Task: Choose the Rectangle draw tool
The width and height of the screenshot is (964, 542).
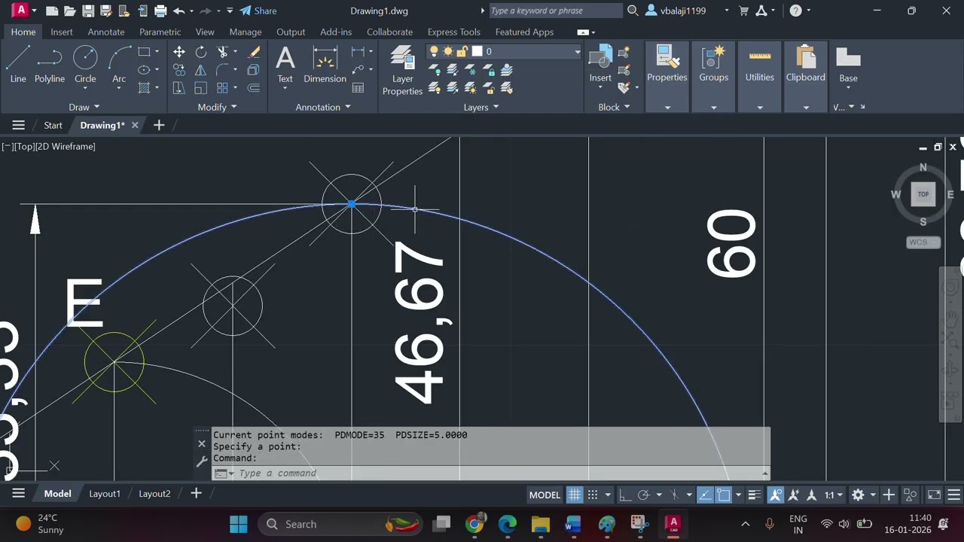Action: (144, 52)
